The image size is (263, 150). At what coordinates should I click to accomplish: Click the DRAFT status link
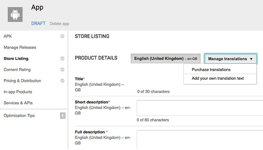click(x=38, y=23)
